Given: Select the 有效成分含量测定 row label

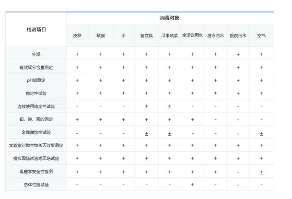Looking at the screenshot, I should [x=36, y=67].
